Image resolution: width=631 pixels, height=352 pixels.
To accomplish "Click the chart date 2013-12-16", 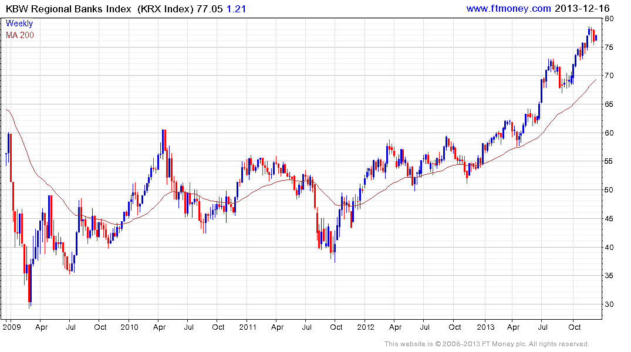I will tap(582, 8).
